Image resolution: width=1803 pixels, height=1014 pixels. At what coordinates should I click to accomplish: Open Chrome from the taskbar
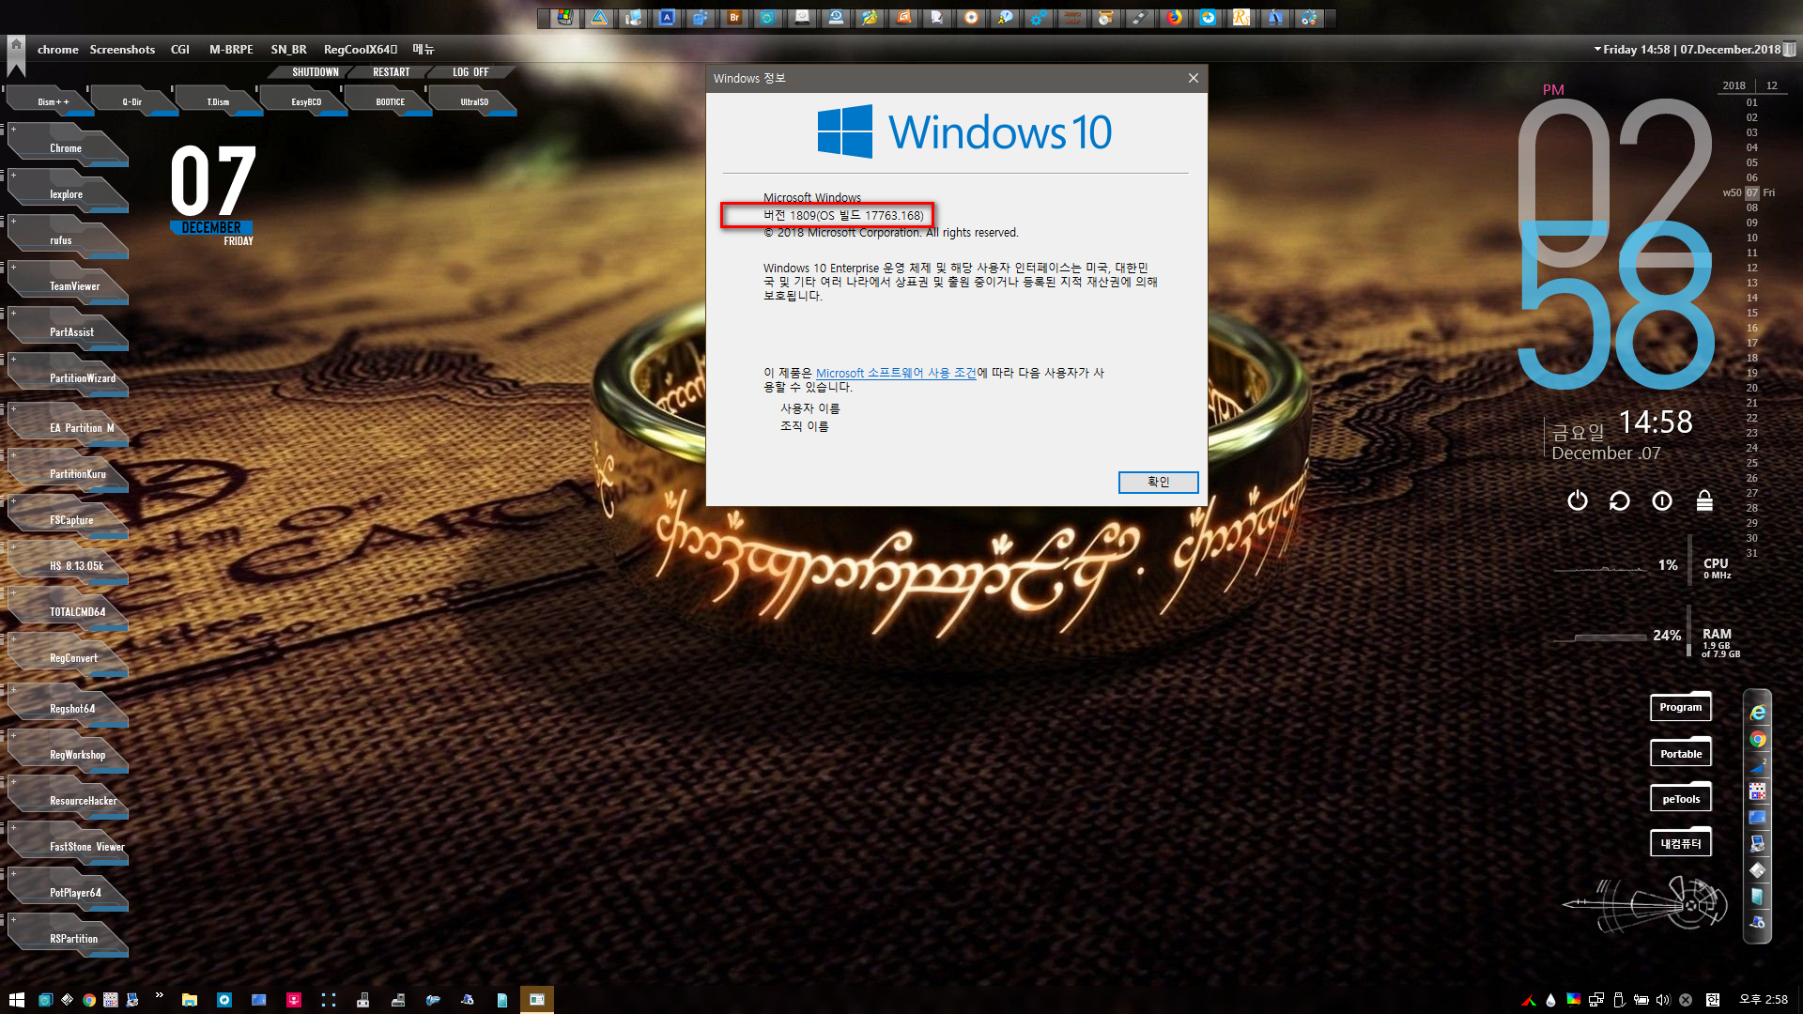[x=88, y=1000]
